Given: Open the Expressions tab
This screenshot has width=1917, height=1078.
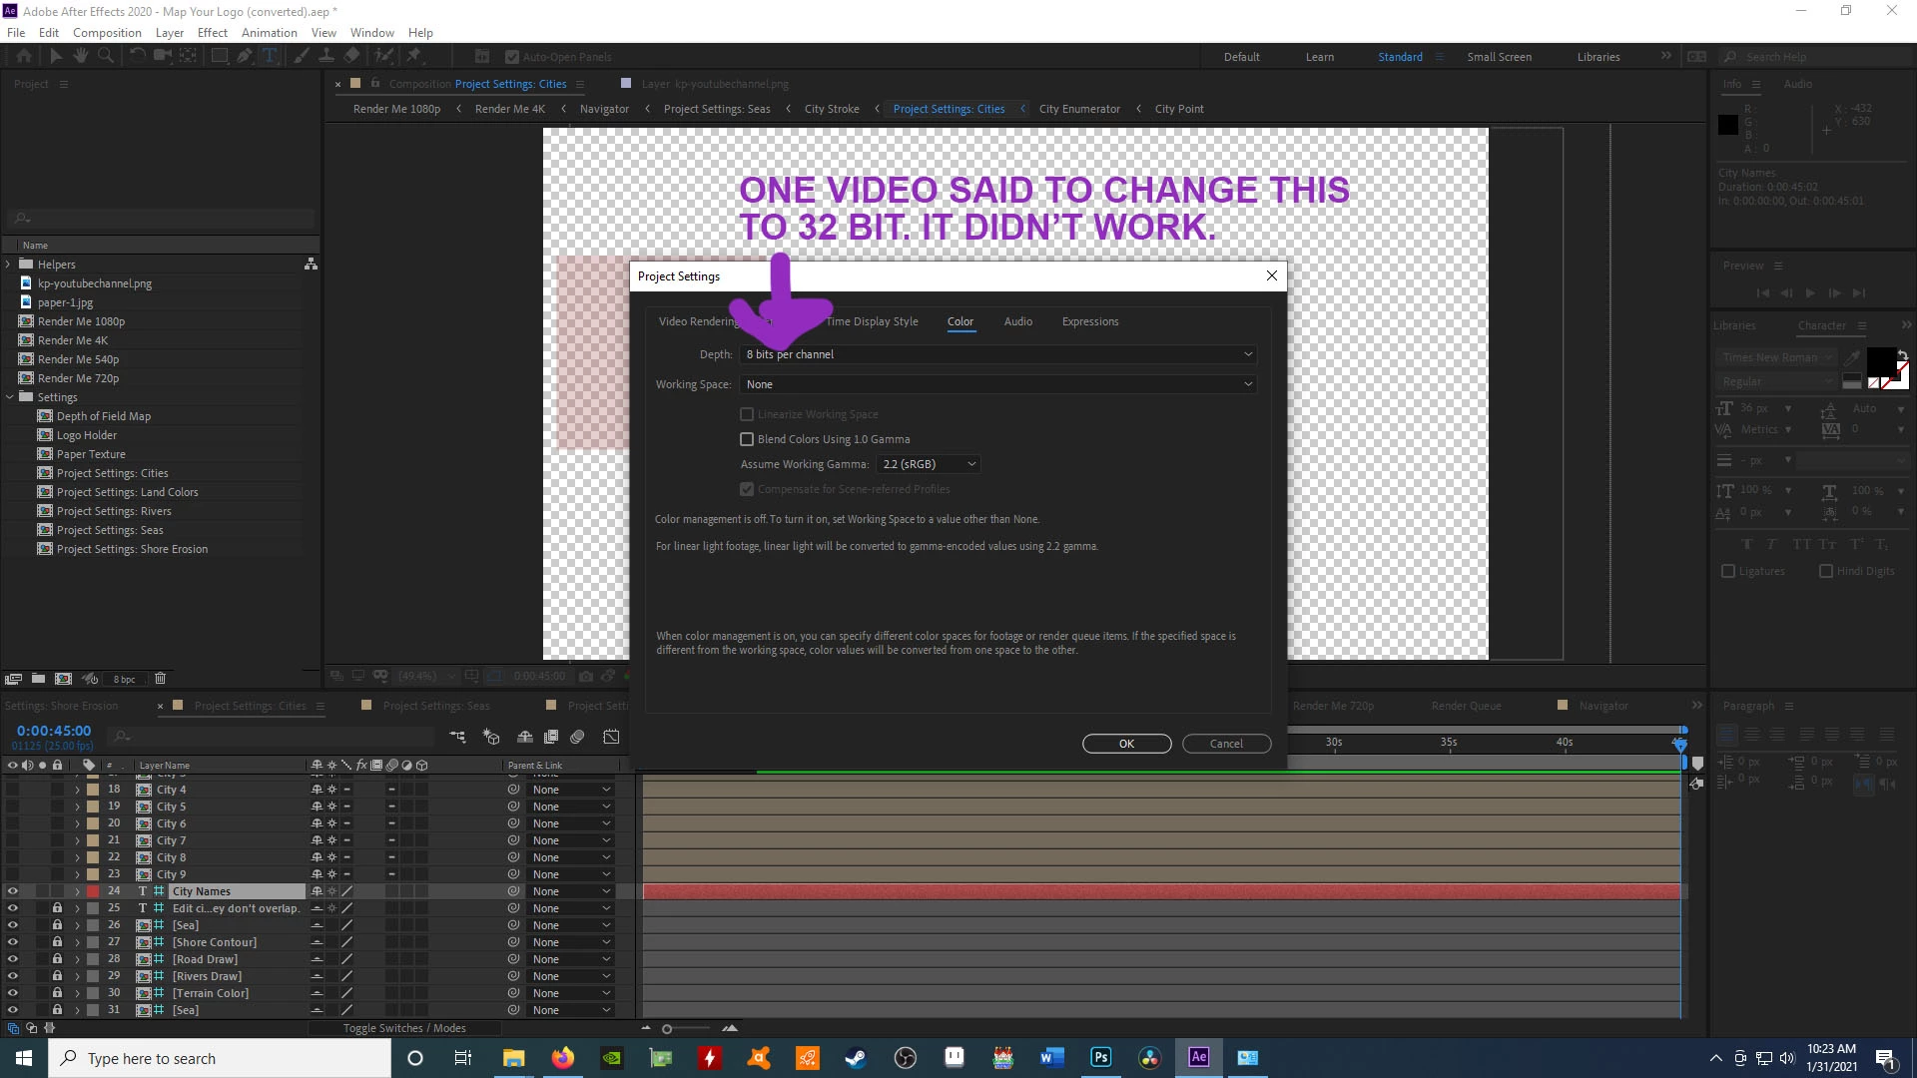Looking at the screenshot, I should pyautogui.click(x=1089, y=321).
